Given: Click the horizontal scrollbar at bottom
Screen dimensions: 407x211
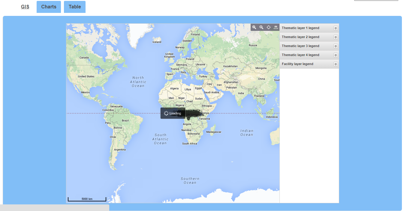Looking at the screenshot, I should [x=54, y=208].
